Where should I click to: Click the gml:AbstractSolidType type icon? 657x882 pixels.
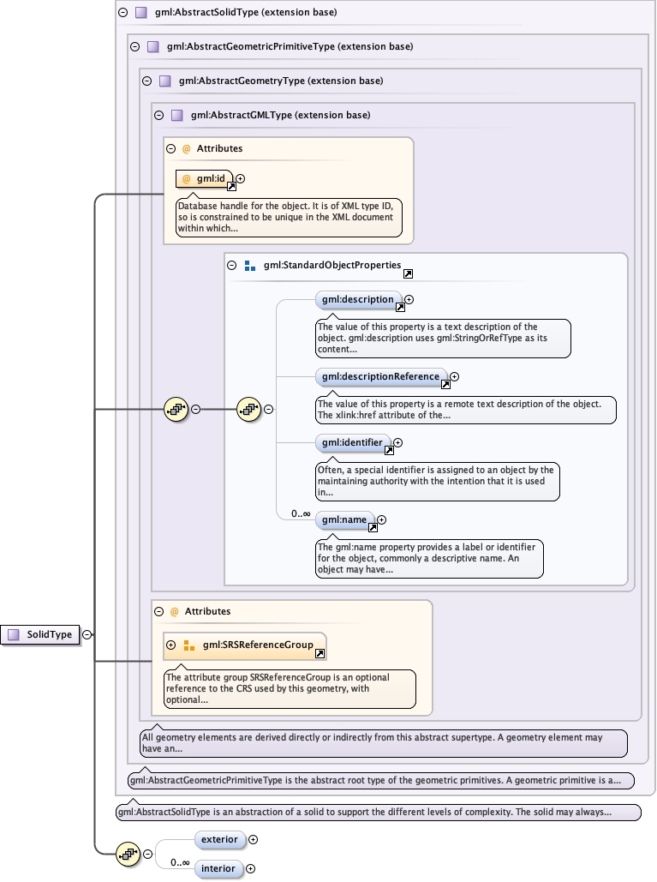click(x=141, y=12)
